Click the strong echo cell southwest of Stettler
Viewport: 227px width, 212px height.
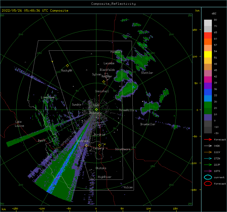point(128,89)
